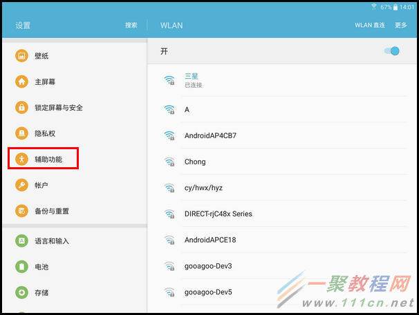This screenshot has width=419, height=315.
Task: Connect to network named A
Action: tap(282, 109)
